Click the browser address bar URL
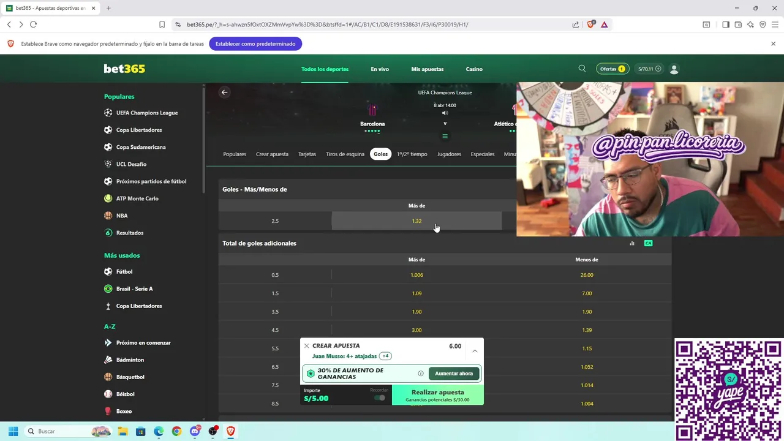The width and height of the screenshot is (784, 441). (x=328, y=24)
